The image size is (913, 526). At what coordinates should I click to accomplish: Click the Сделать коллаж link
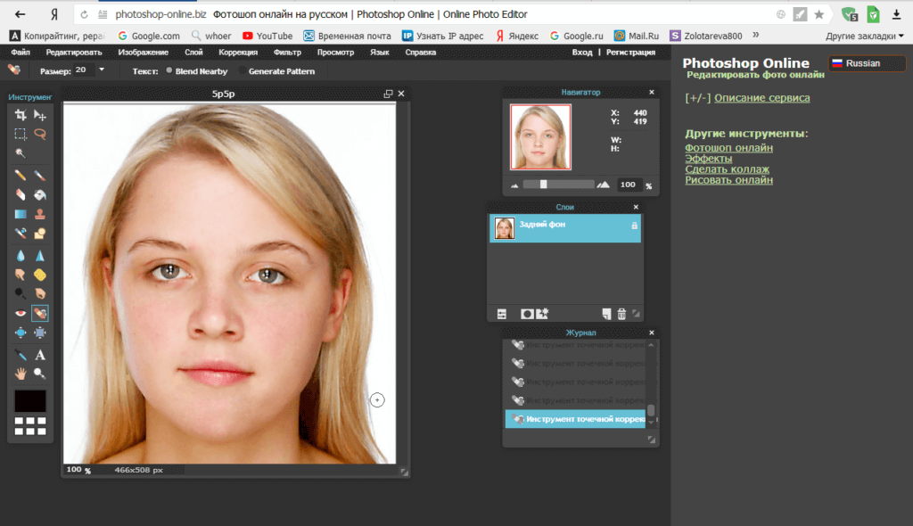727,169
